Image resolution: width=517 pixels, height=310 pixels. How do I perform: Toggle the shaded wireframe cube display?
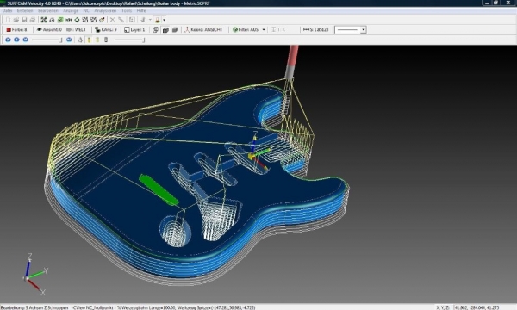pyautogui.click(x=165, y=29)
